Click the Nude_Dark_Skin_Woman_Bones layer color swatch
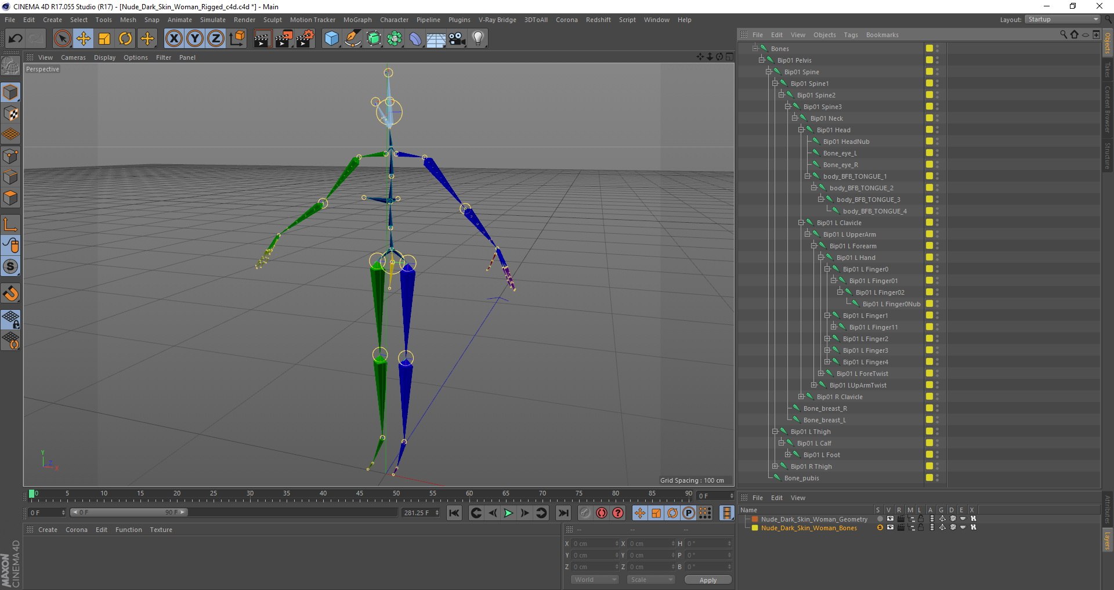 [x=755, y=528]
